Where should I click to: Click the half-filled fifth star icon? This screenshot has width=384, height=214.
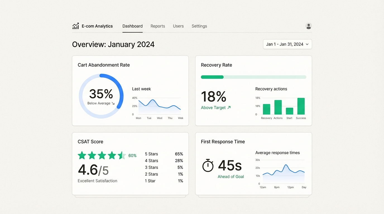pos(122,155)
